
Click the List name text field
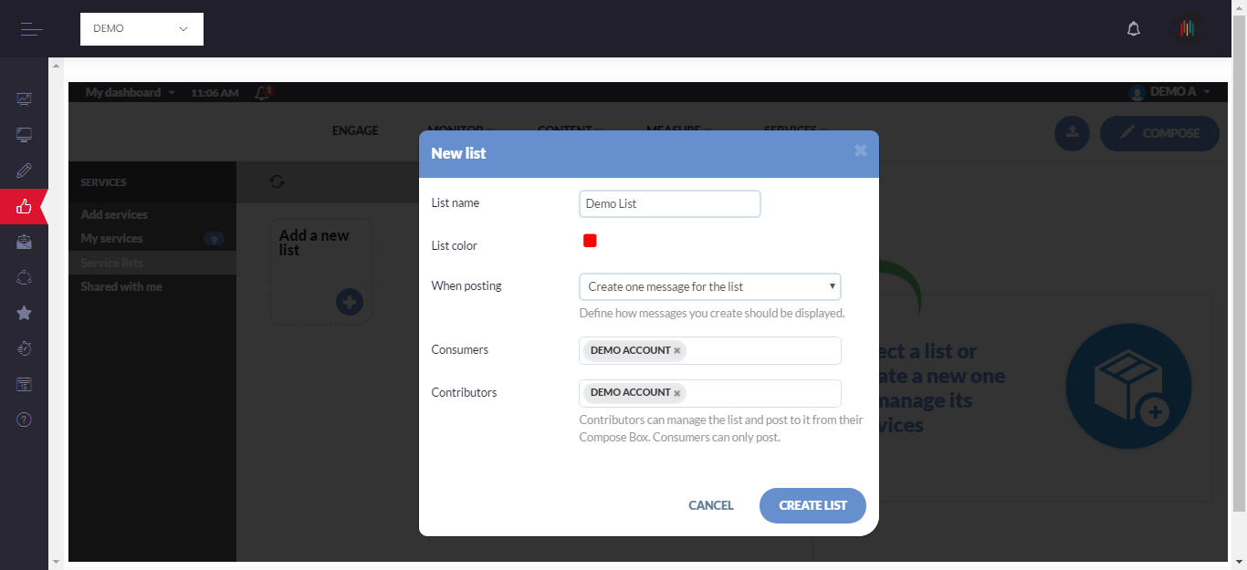click(x=669, y=204)
